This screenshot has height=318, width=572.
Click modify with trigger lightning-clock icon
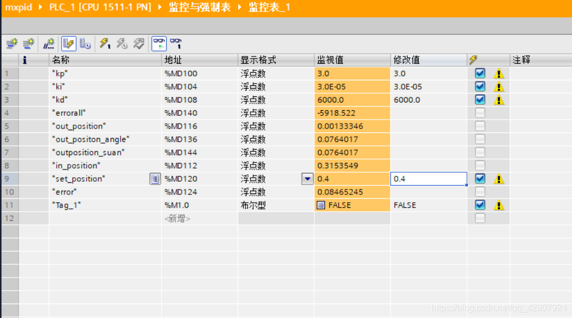coord(122,44)
